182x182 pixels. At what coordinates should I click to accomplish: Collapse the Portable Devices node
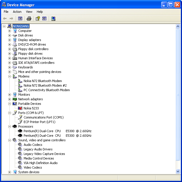[9, 104]
